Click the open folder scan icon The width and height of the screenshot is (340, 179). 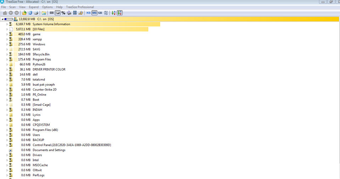(x=24, y=13)
